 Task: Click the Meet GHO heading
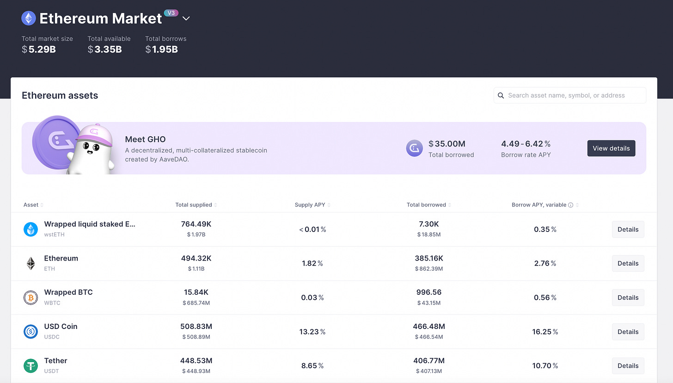pos(145,139)
